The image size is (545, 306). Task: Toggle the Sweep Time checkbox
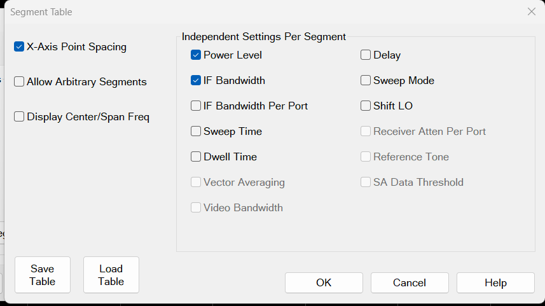[x=196, y=132]
